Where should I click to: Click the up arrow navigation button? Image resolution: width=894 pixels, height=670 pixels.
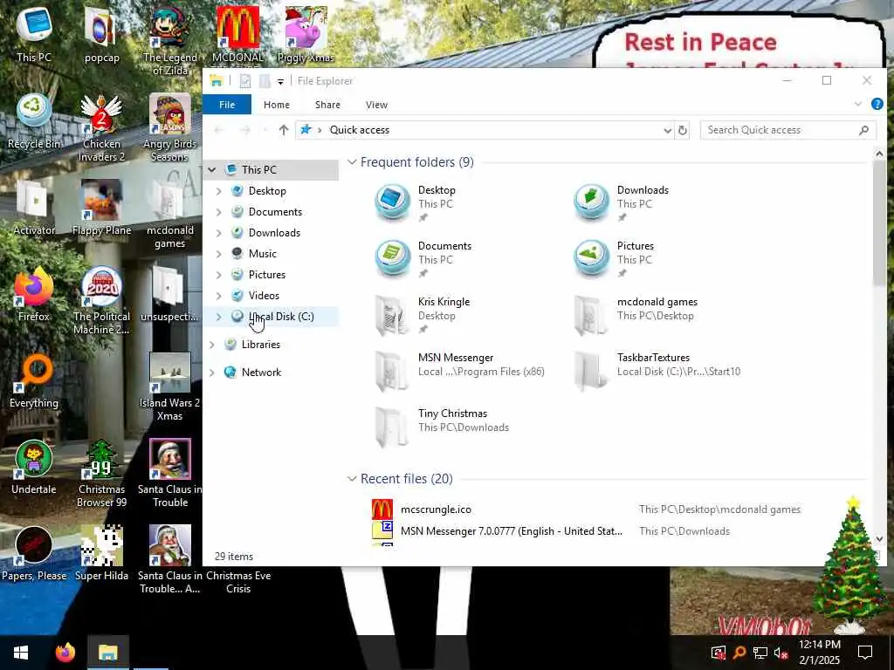tap(284, 130)
